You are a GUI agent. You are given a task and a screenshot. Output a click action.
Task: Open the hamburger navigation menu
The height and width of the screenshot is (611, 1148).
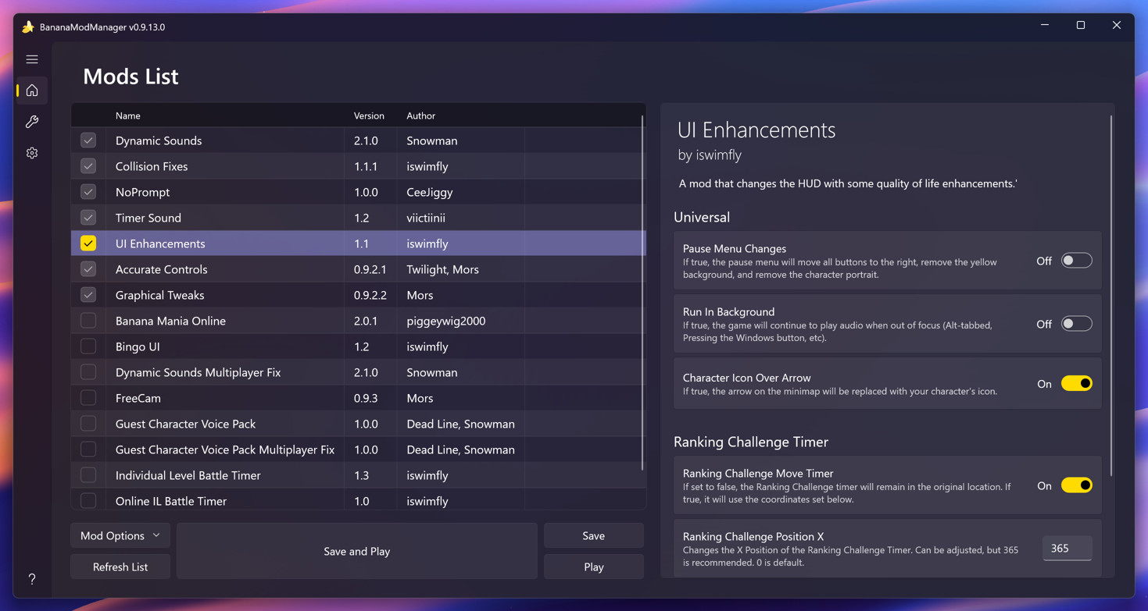32,59
